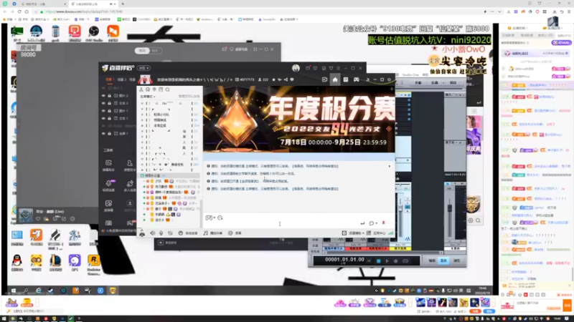Click the star favorite icon in chat room header
Screen dimensions: 574x322
click(273, 79)
